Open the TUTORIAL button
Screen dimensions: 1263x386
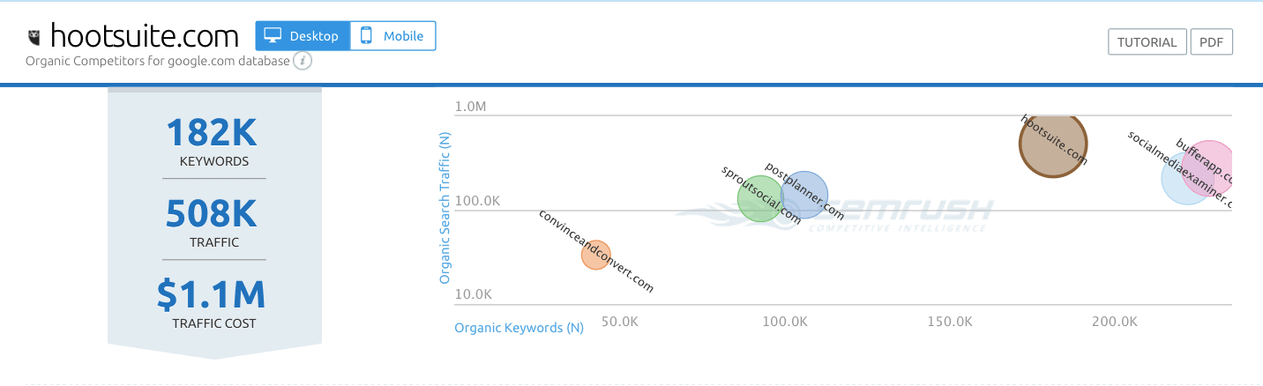coord(1147,42)
